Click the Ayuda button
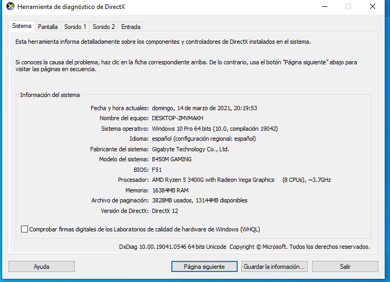The height and width of the screenshot is (282, 390). tap(42, 267)
